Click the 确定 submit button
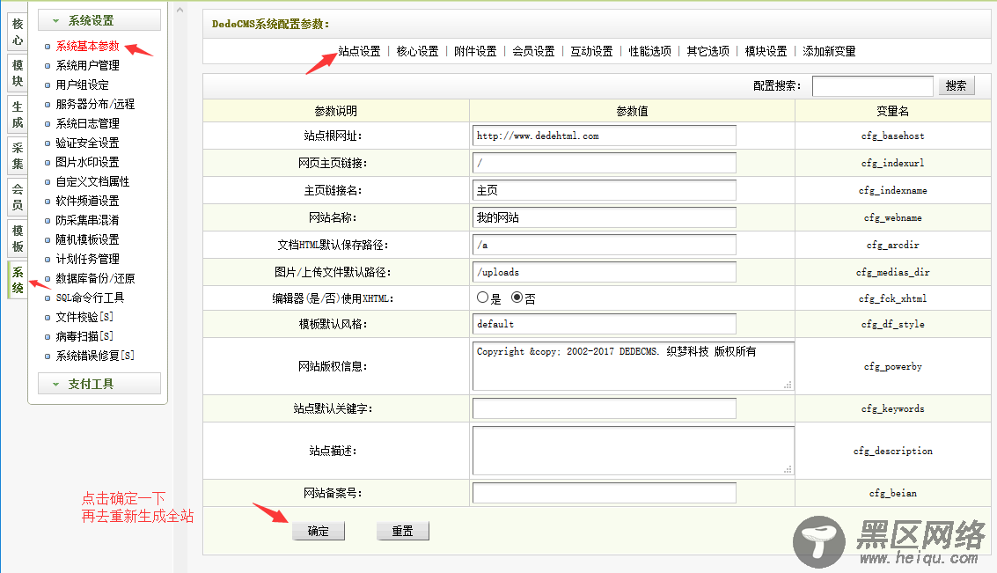Screen dimensions: 997x573 (x=319, y=531)
